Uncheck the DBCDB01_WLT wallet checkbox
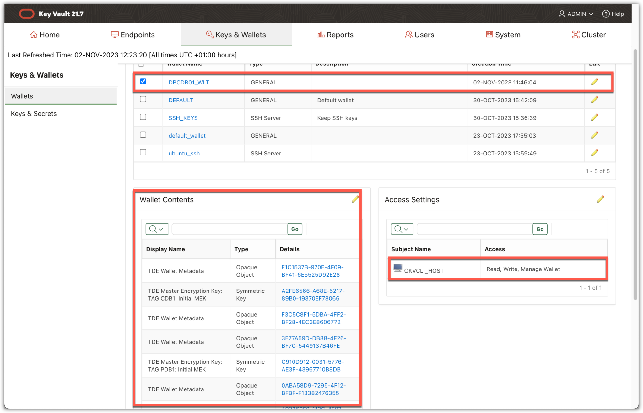643x413 pixels. point(143,82)
